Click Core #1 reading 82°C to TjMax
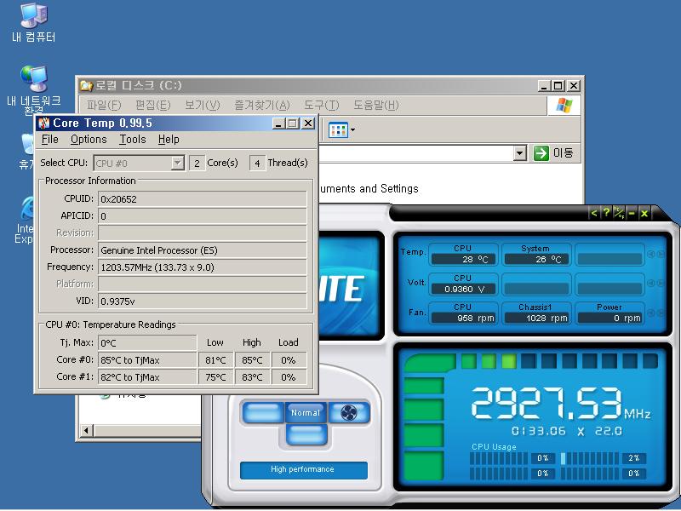Screen dimensions: 681x511 pyautogui.click(x=147, y=377)
